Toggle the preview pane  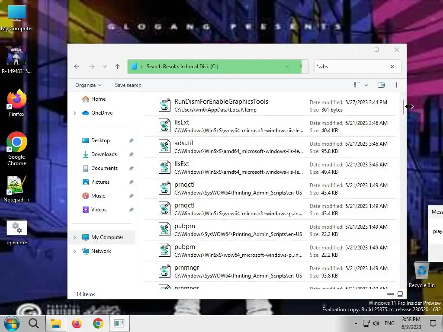click(x=381, y=85)
